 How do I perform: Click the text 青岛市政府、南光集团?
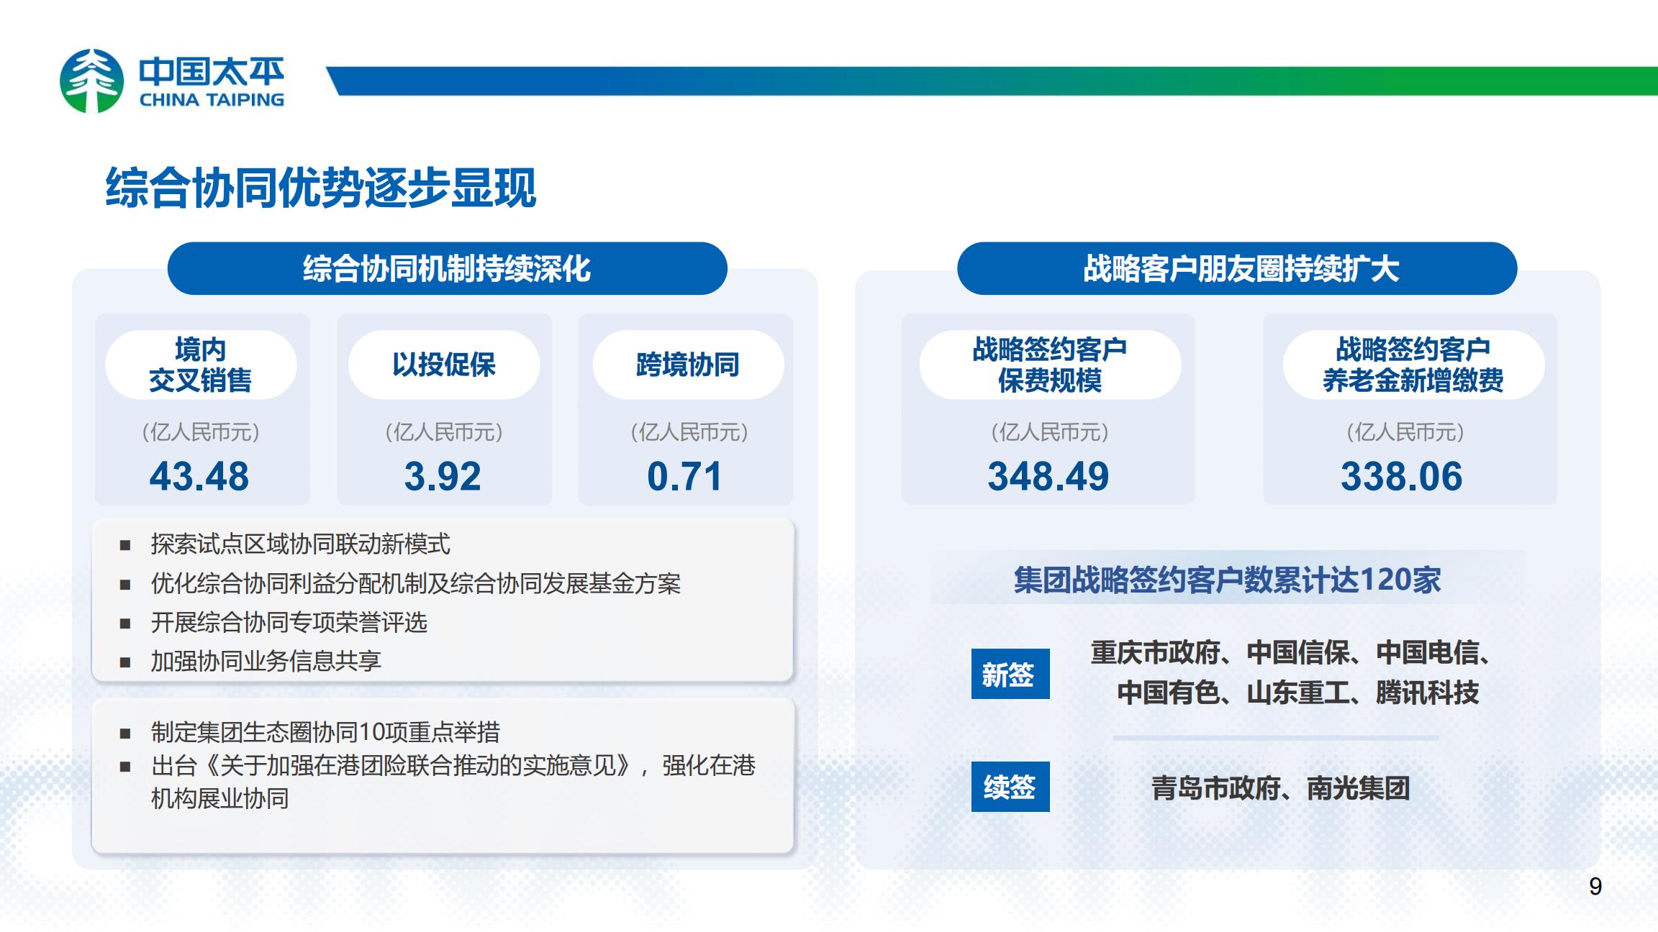point(1280,788)
